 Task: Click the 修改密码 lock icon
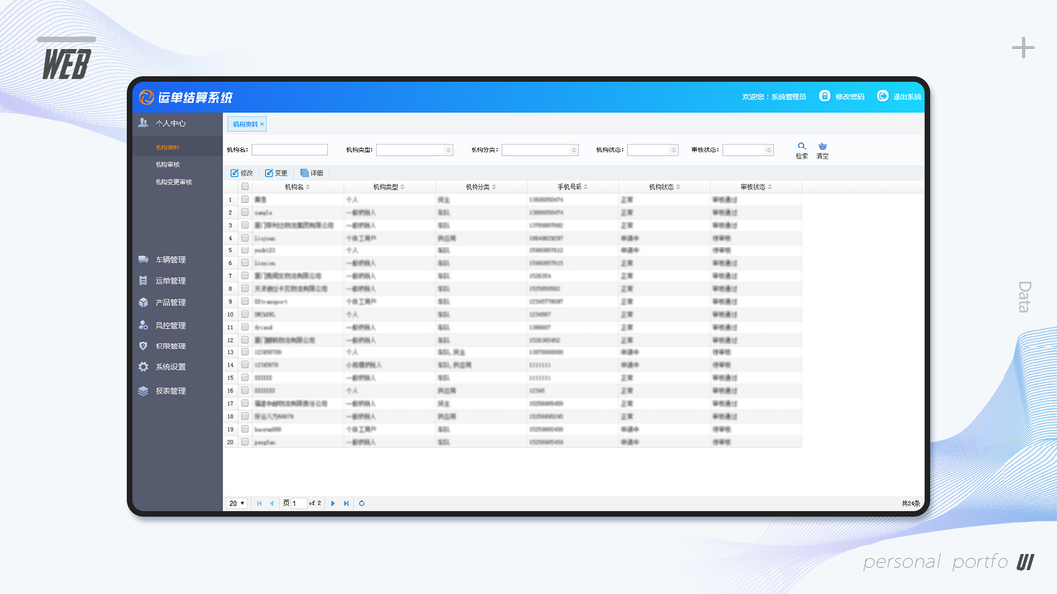pyautogui.click(x=824, y=96)
